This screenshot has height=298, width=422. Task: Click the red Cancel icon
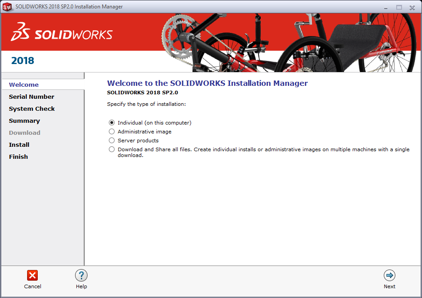point(32,275)
